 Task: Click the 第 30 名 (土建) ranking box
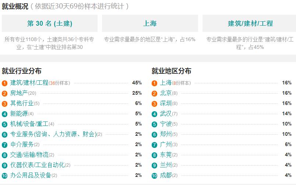coord(50,23)
